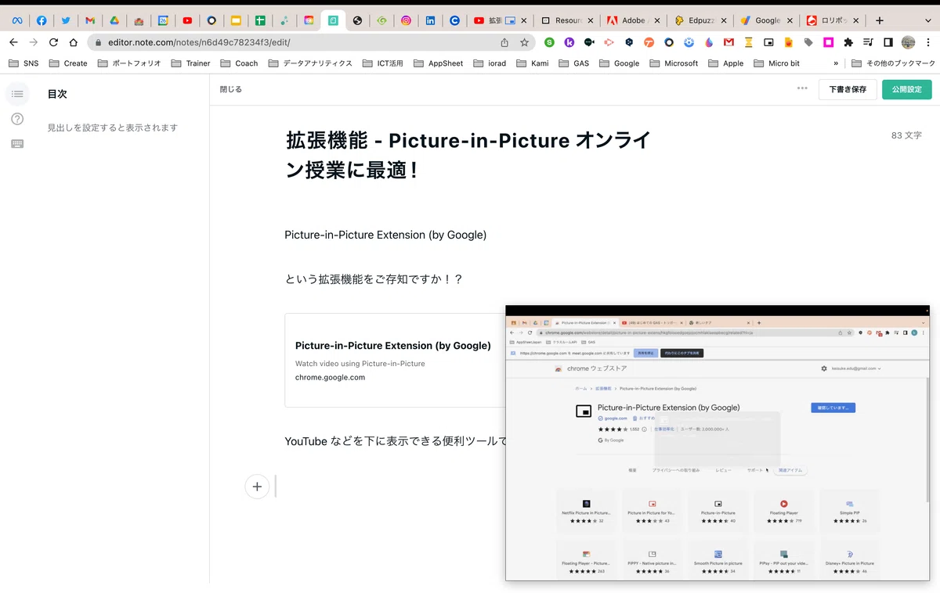
Task: Close the ロリポップ tab
Action: tap(855, 20)
